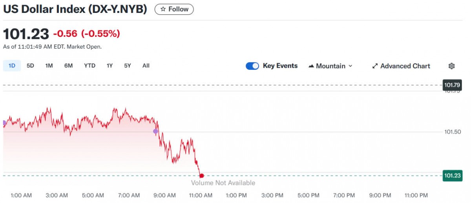Select the 1M time range

49,65
